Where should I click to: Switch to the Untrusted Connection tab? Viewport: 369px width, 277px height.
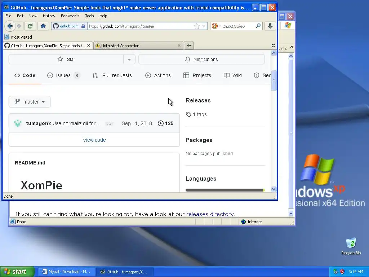click(x=138, y=46)
